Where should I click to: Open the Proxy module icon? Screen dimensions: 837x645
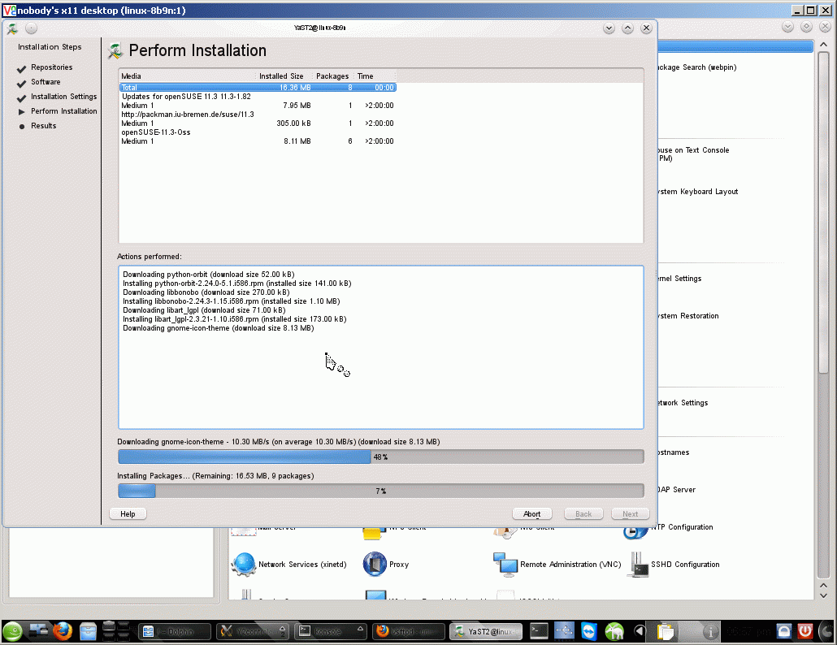point(375,565)
